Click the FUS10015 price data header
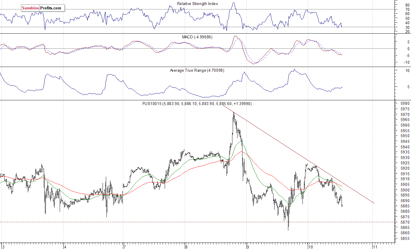This screenshot has height=249, width=411. (197, 104)
